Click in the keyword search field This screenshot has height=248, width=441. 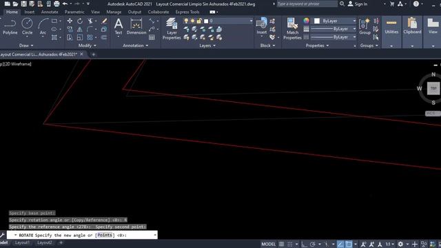click(x=307, y=4)
